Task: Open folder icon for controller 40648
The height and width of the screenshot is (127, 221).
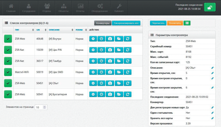Action: pyautogui.click(x=119, y=39)
